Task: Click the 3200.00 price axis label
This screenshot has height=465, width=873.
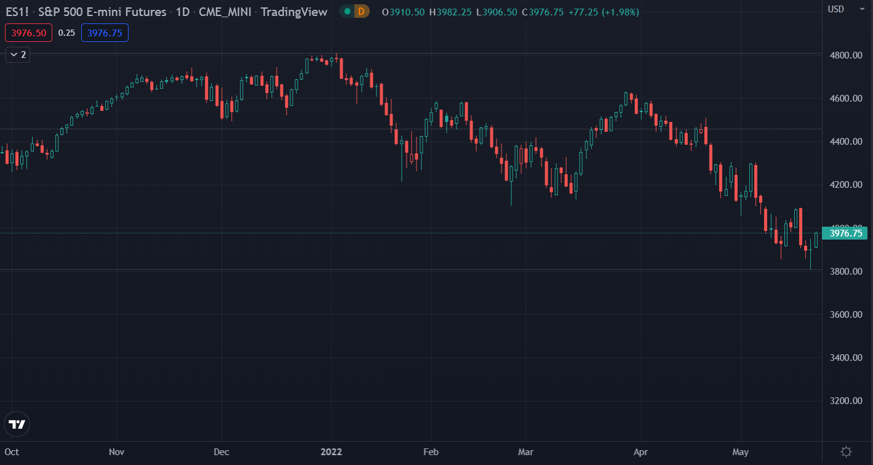Action: point(845,401)
